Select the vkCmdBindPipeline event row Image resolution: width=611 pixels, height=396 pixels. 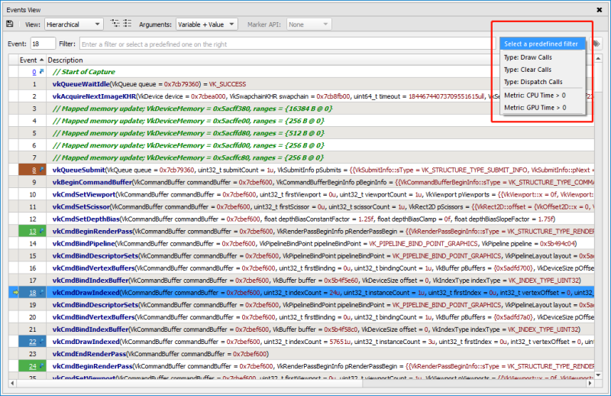pyautogui.click(x=301, y=243)
